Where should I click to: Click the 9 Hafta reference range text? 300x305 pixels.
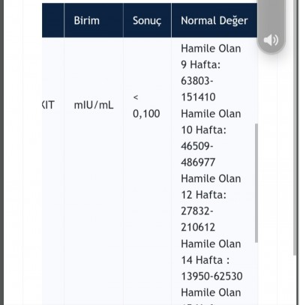(200, 64)
